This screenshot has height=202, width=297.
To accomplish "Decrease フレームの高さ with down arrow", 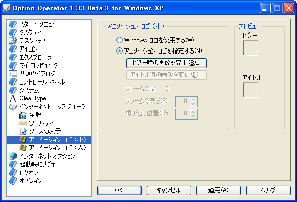I will point(193,104).
